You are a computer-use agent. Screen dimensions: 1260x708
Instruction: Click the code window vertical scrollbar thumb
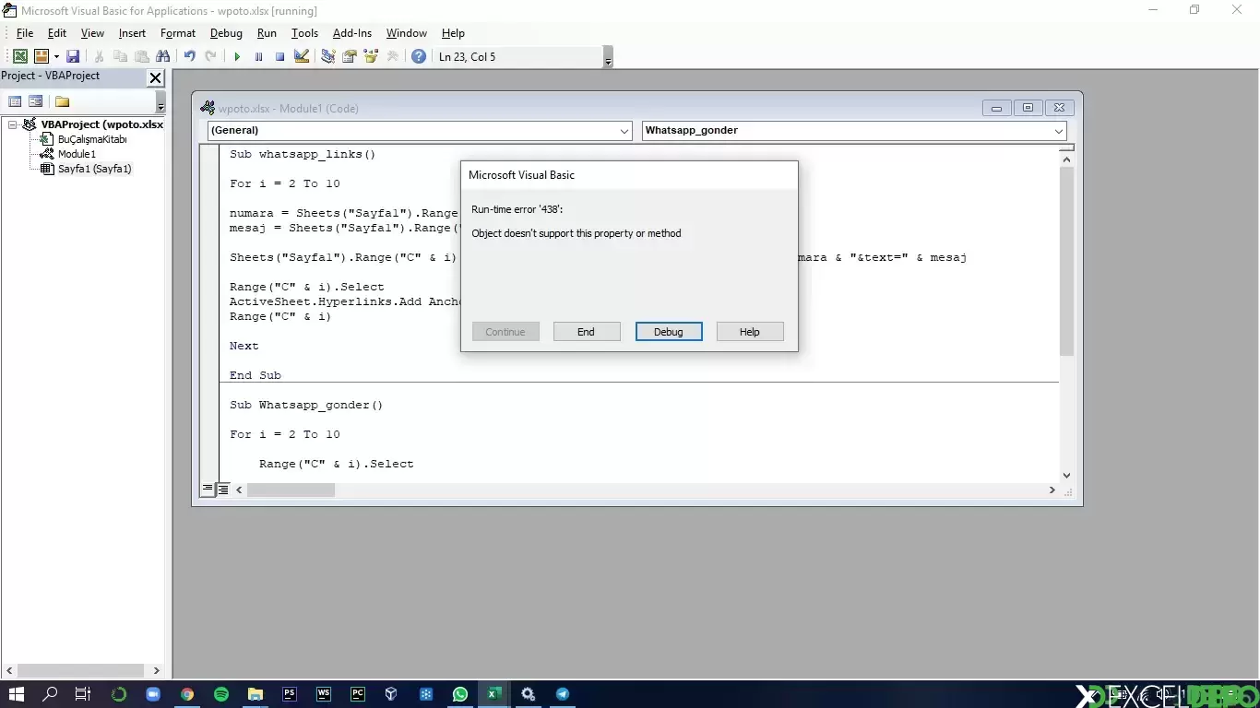[x=1066, y=262]
